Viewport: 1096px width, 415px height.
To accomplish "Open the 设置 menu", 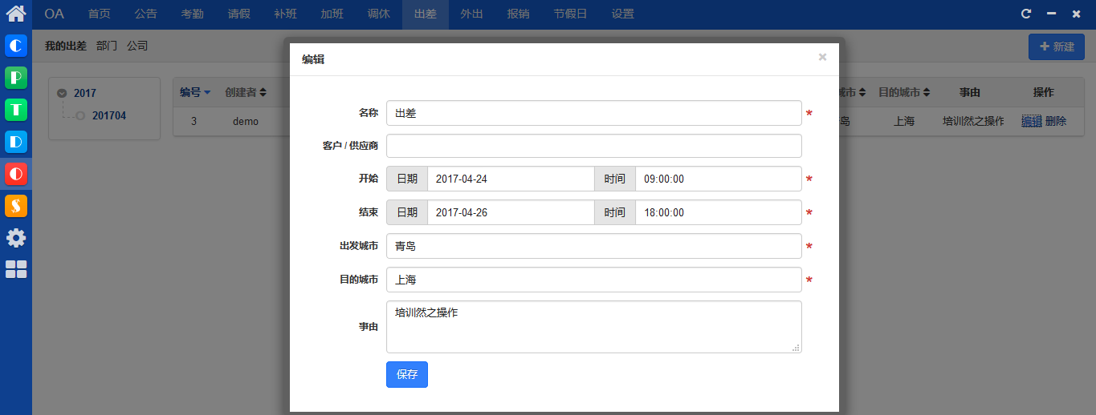I will point(623,14).
